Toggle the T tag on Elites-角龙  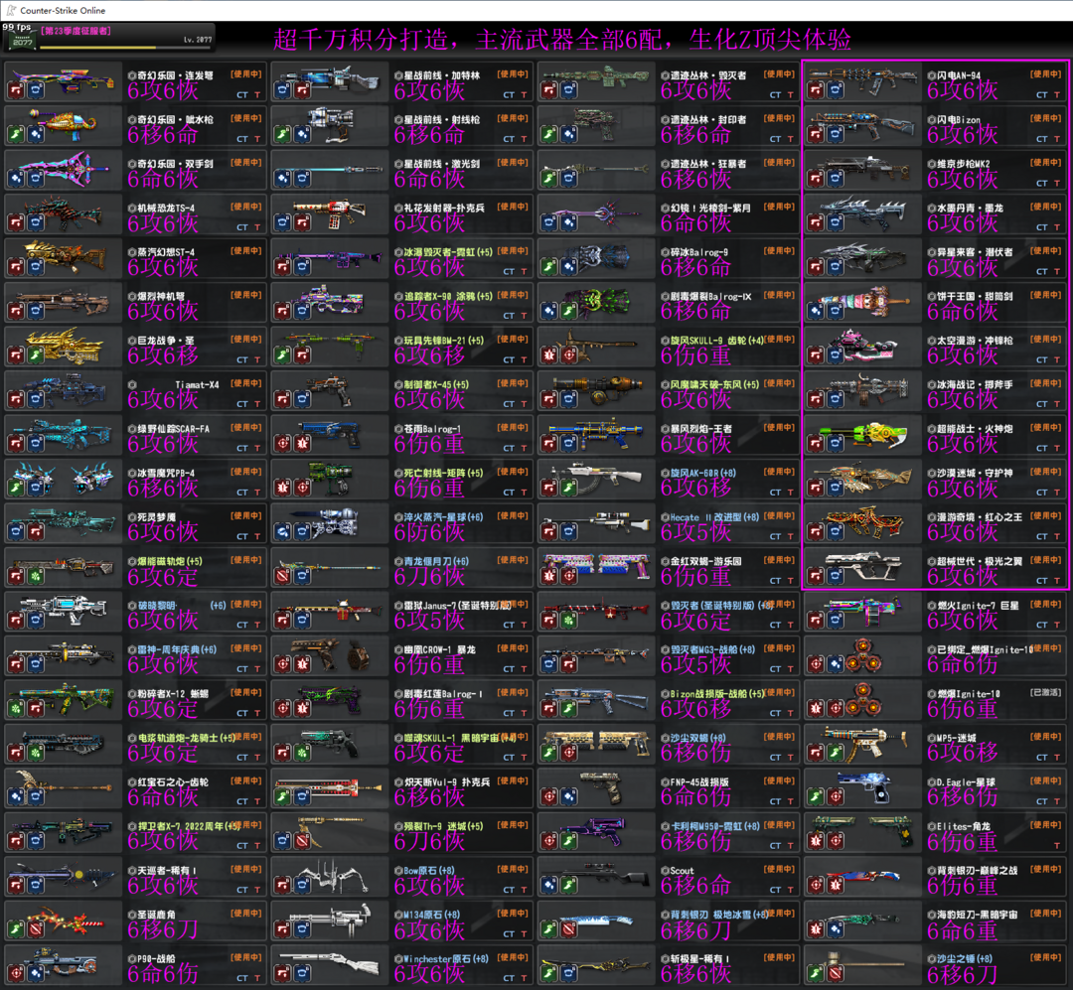click(1057, 844)
